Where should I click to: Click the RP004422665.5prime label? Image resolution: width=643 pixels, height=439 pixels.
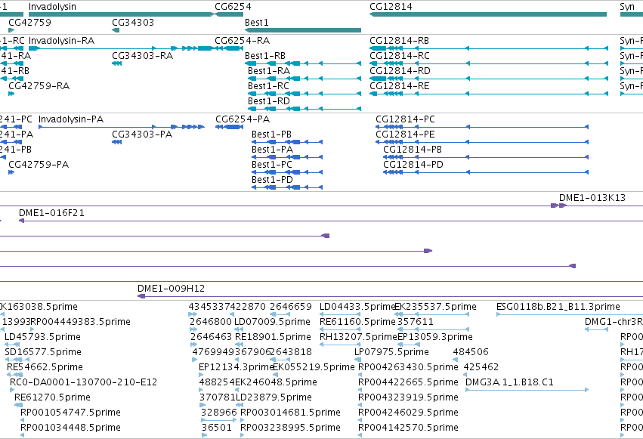pos(409,382)
